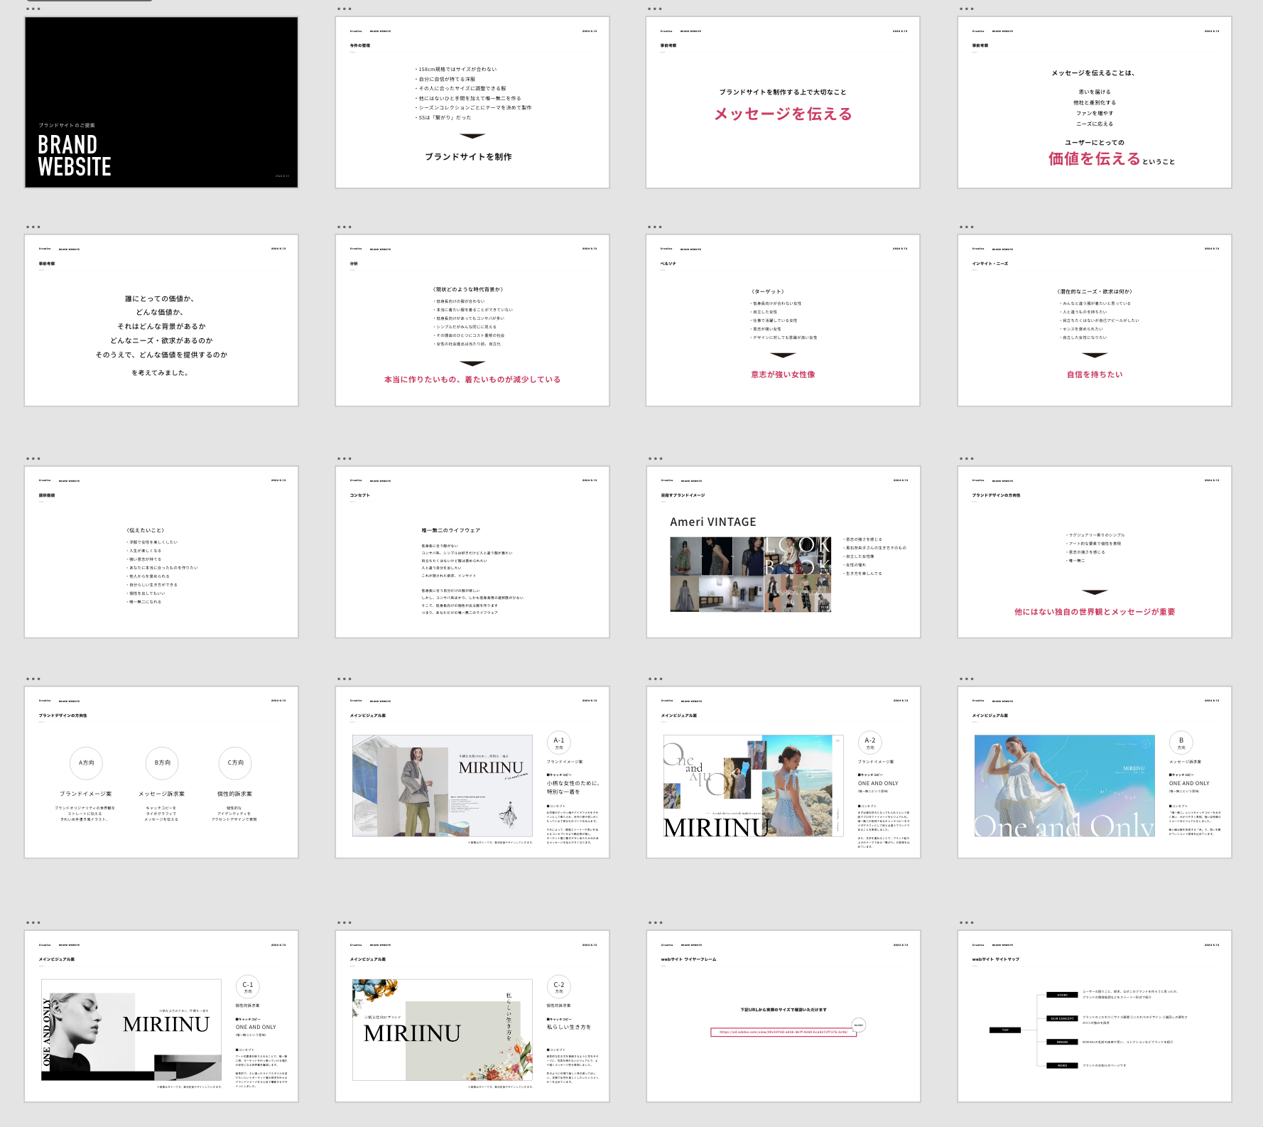Click the Ameri VINTAGE heading text
Image resolution: width=1263 pixels, height=1127 pixels.
713,522
